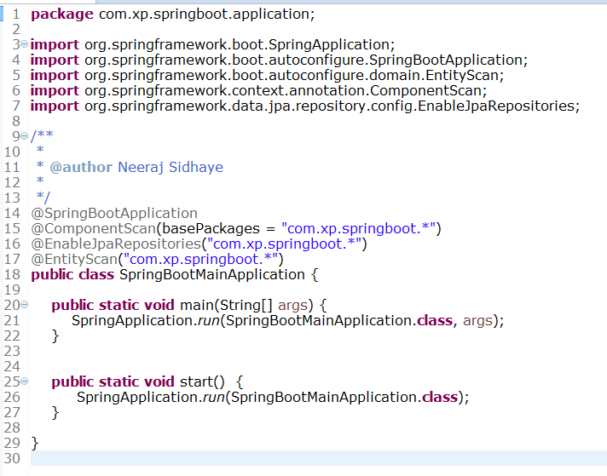Image resolution: width=607 pixels, height=476 pixels.
Task: Click String[] parameter type in main
Action: (246, 305)
